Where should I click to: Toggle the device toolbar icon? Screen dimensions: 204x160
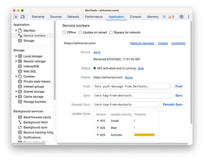point(22,17)
